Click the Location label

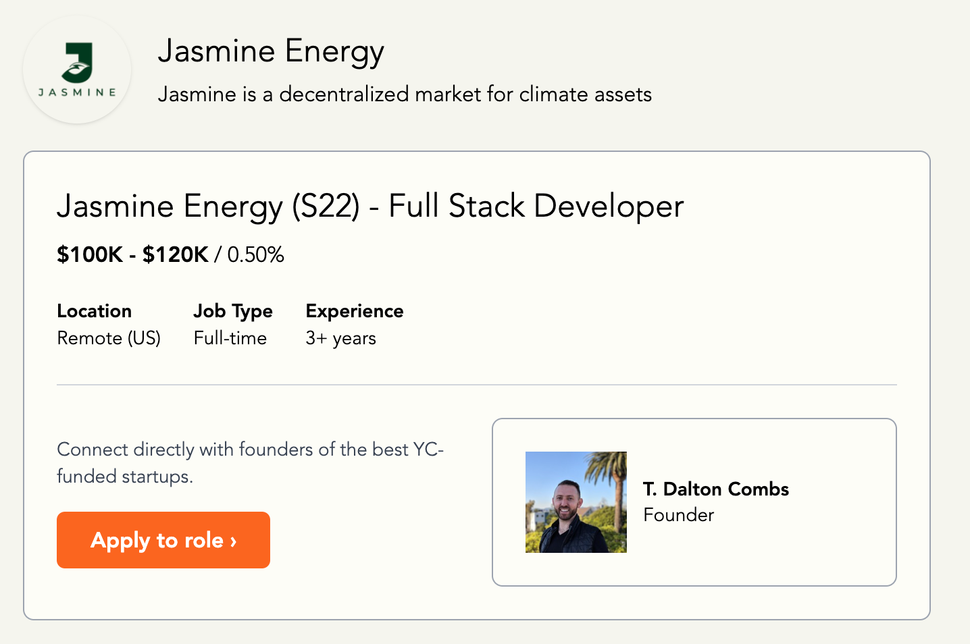95,311
